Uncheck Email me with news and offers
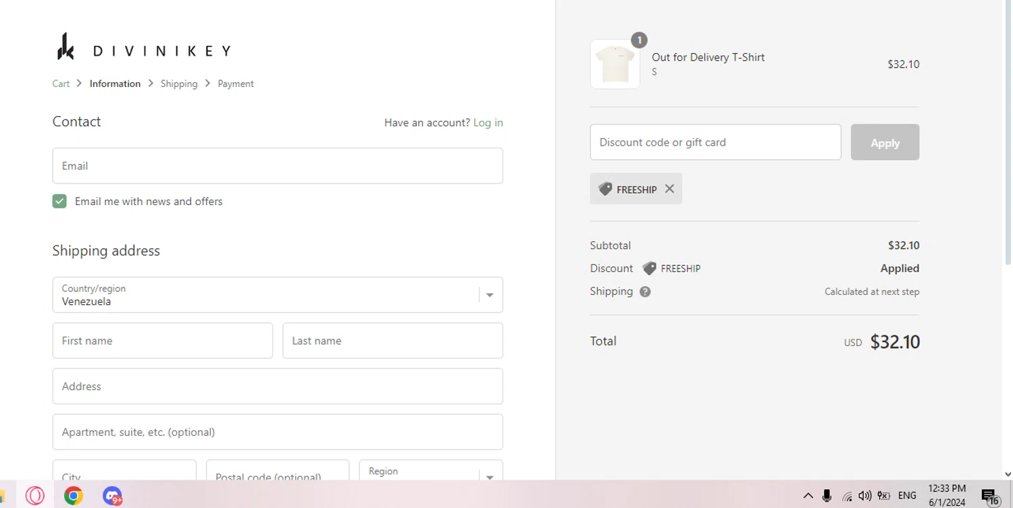The height and width of the screenshot is (508, 1013). point(59,201)
